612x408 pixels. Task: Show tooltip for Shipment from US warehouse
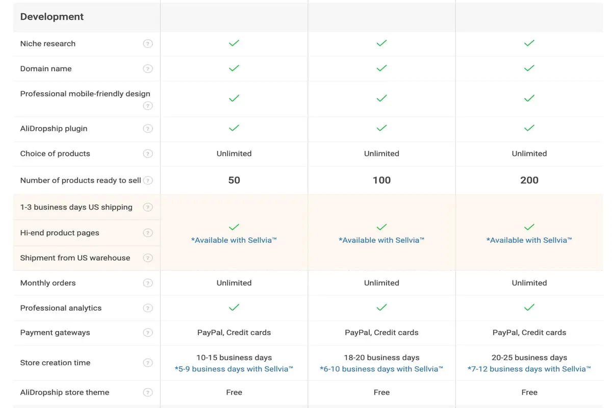[x=148, y=258]
